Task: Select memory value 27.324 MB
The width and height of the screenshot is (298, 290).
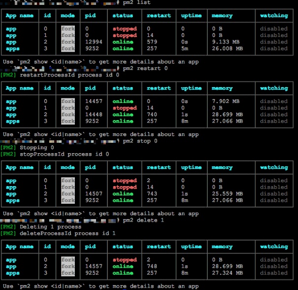Action: (x=228, y=273)
